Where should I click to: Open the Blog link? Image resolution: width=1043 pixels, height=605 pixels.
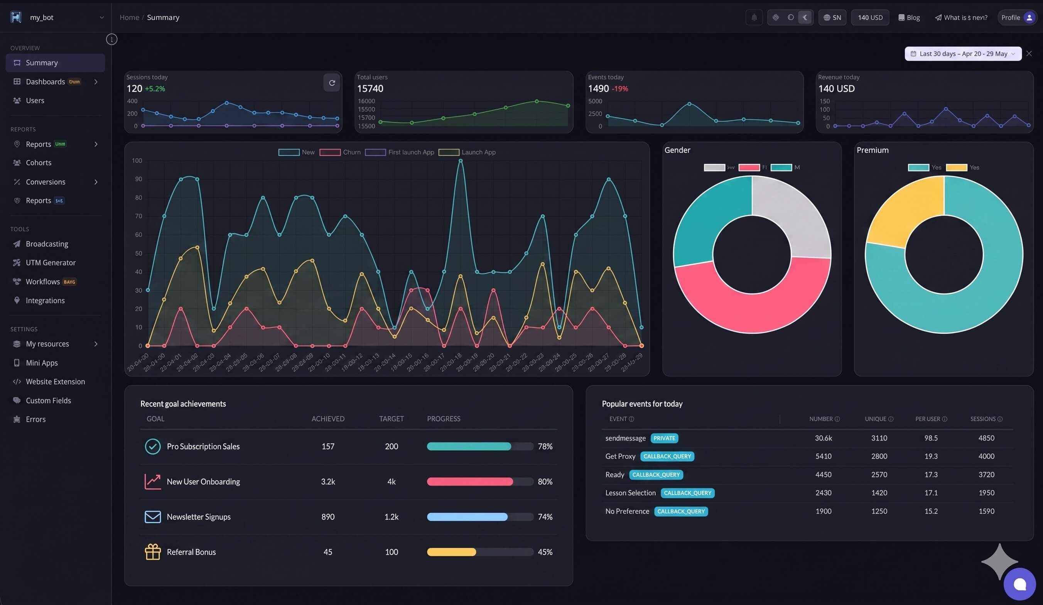coord(909,17)
